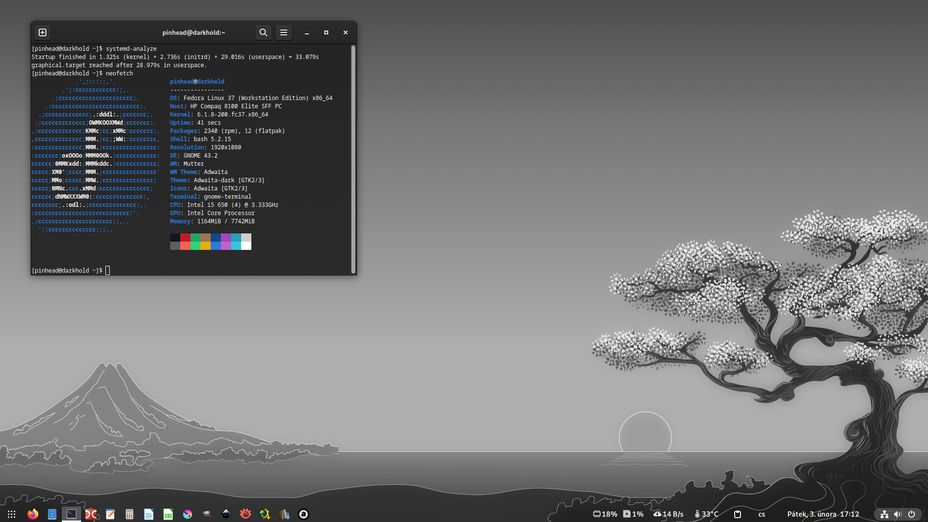Click the 'CPU: Intel i5 650' line
Image resolution: width=928 pixels, height=522 pixels.
tap(224, 205)
